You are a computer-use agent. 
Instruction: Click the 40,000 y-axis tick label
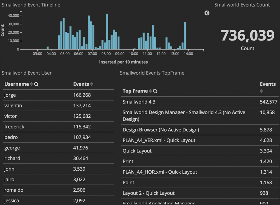[13, 16]
